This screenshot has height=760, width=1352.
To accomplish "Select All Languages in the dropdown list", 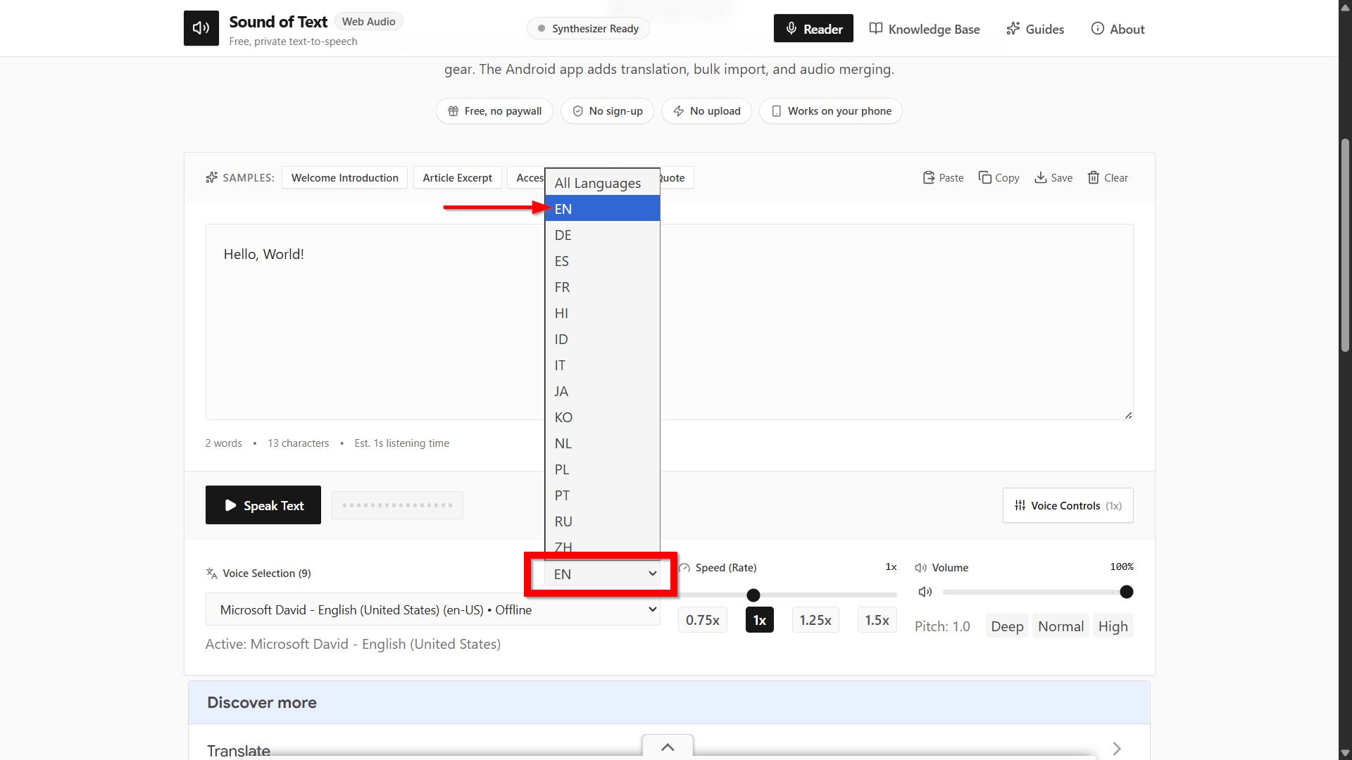I will pyautogui.click(x=602, y=183).
